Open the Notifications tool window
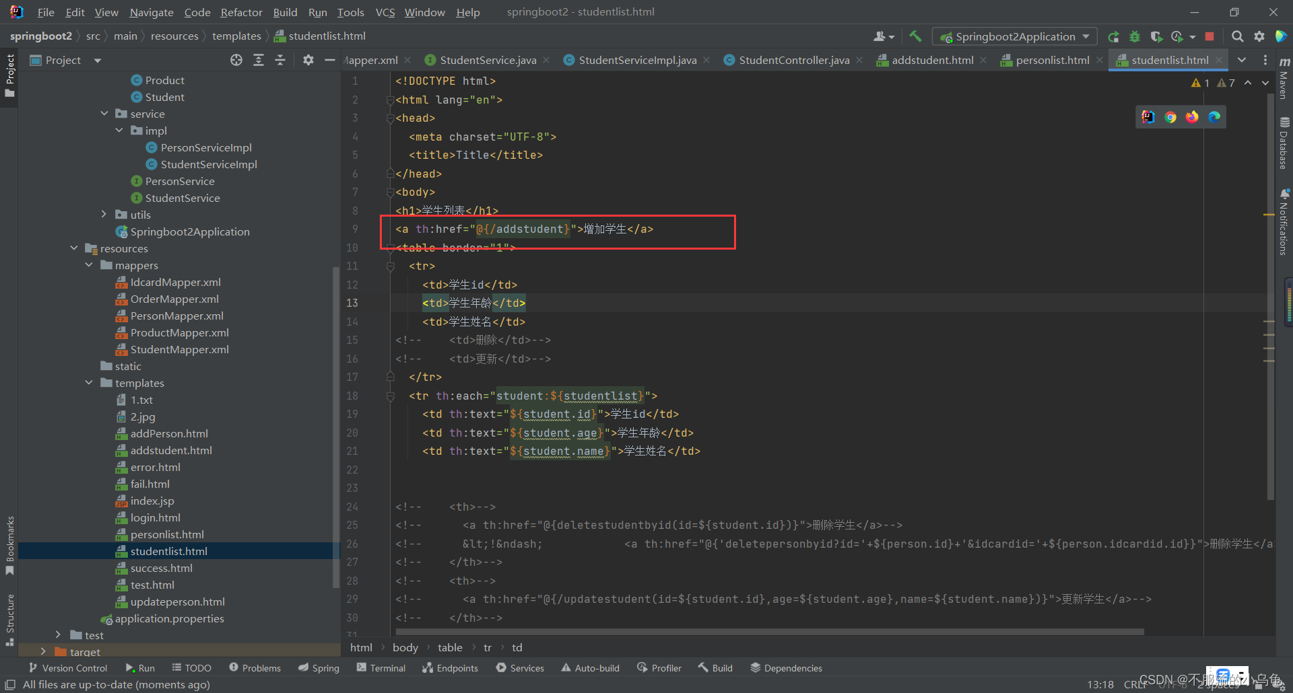The height and width of the screenshot is (693, 1293). pyautogui.click(x=1284, y=222)
